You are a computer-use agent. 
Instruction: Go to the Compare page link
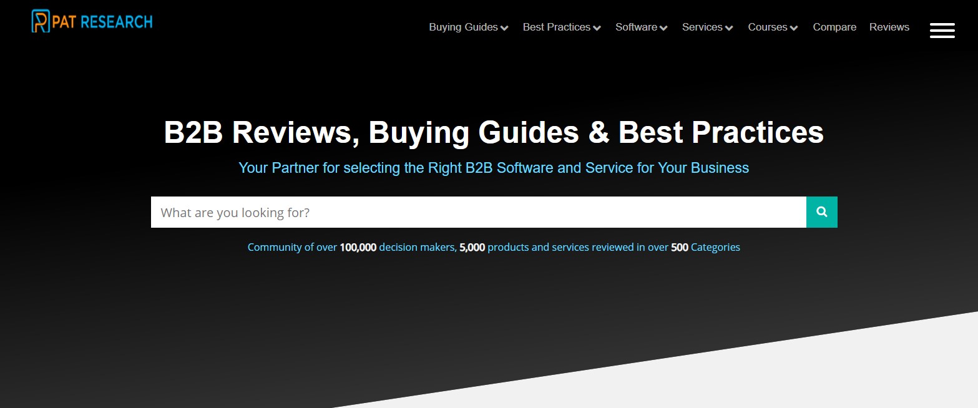834,27
